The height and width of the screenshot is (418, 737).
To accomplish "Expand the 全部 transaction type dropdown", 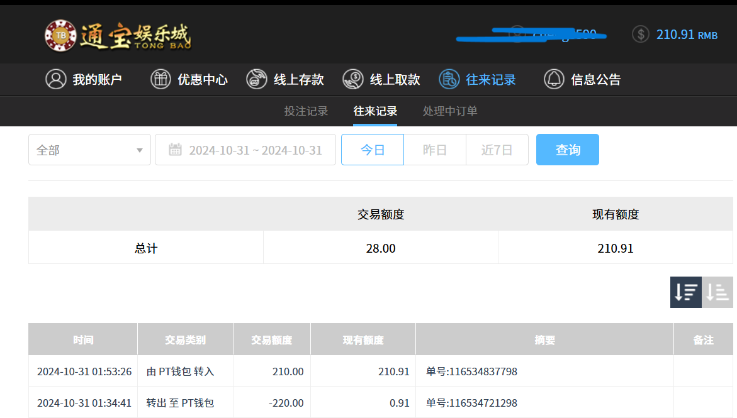I will (x=89, y=150).
